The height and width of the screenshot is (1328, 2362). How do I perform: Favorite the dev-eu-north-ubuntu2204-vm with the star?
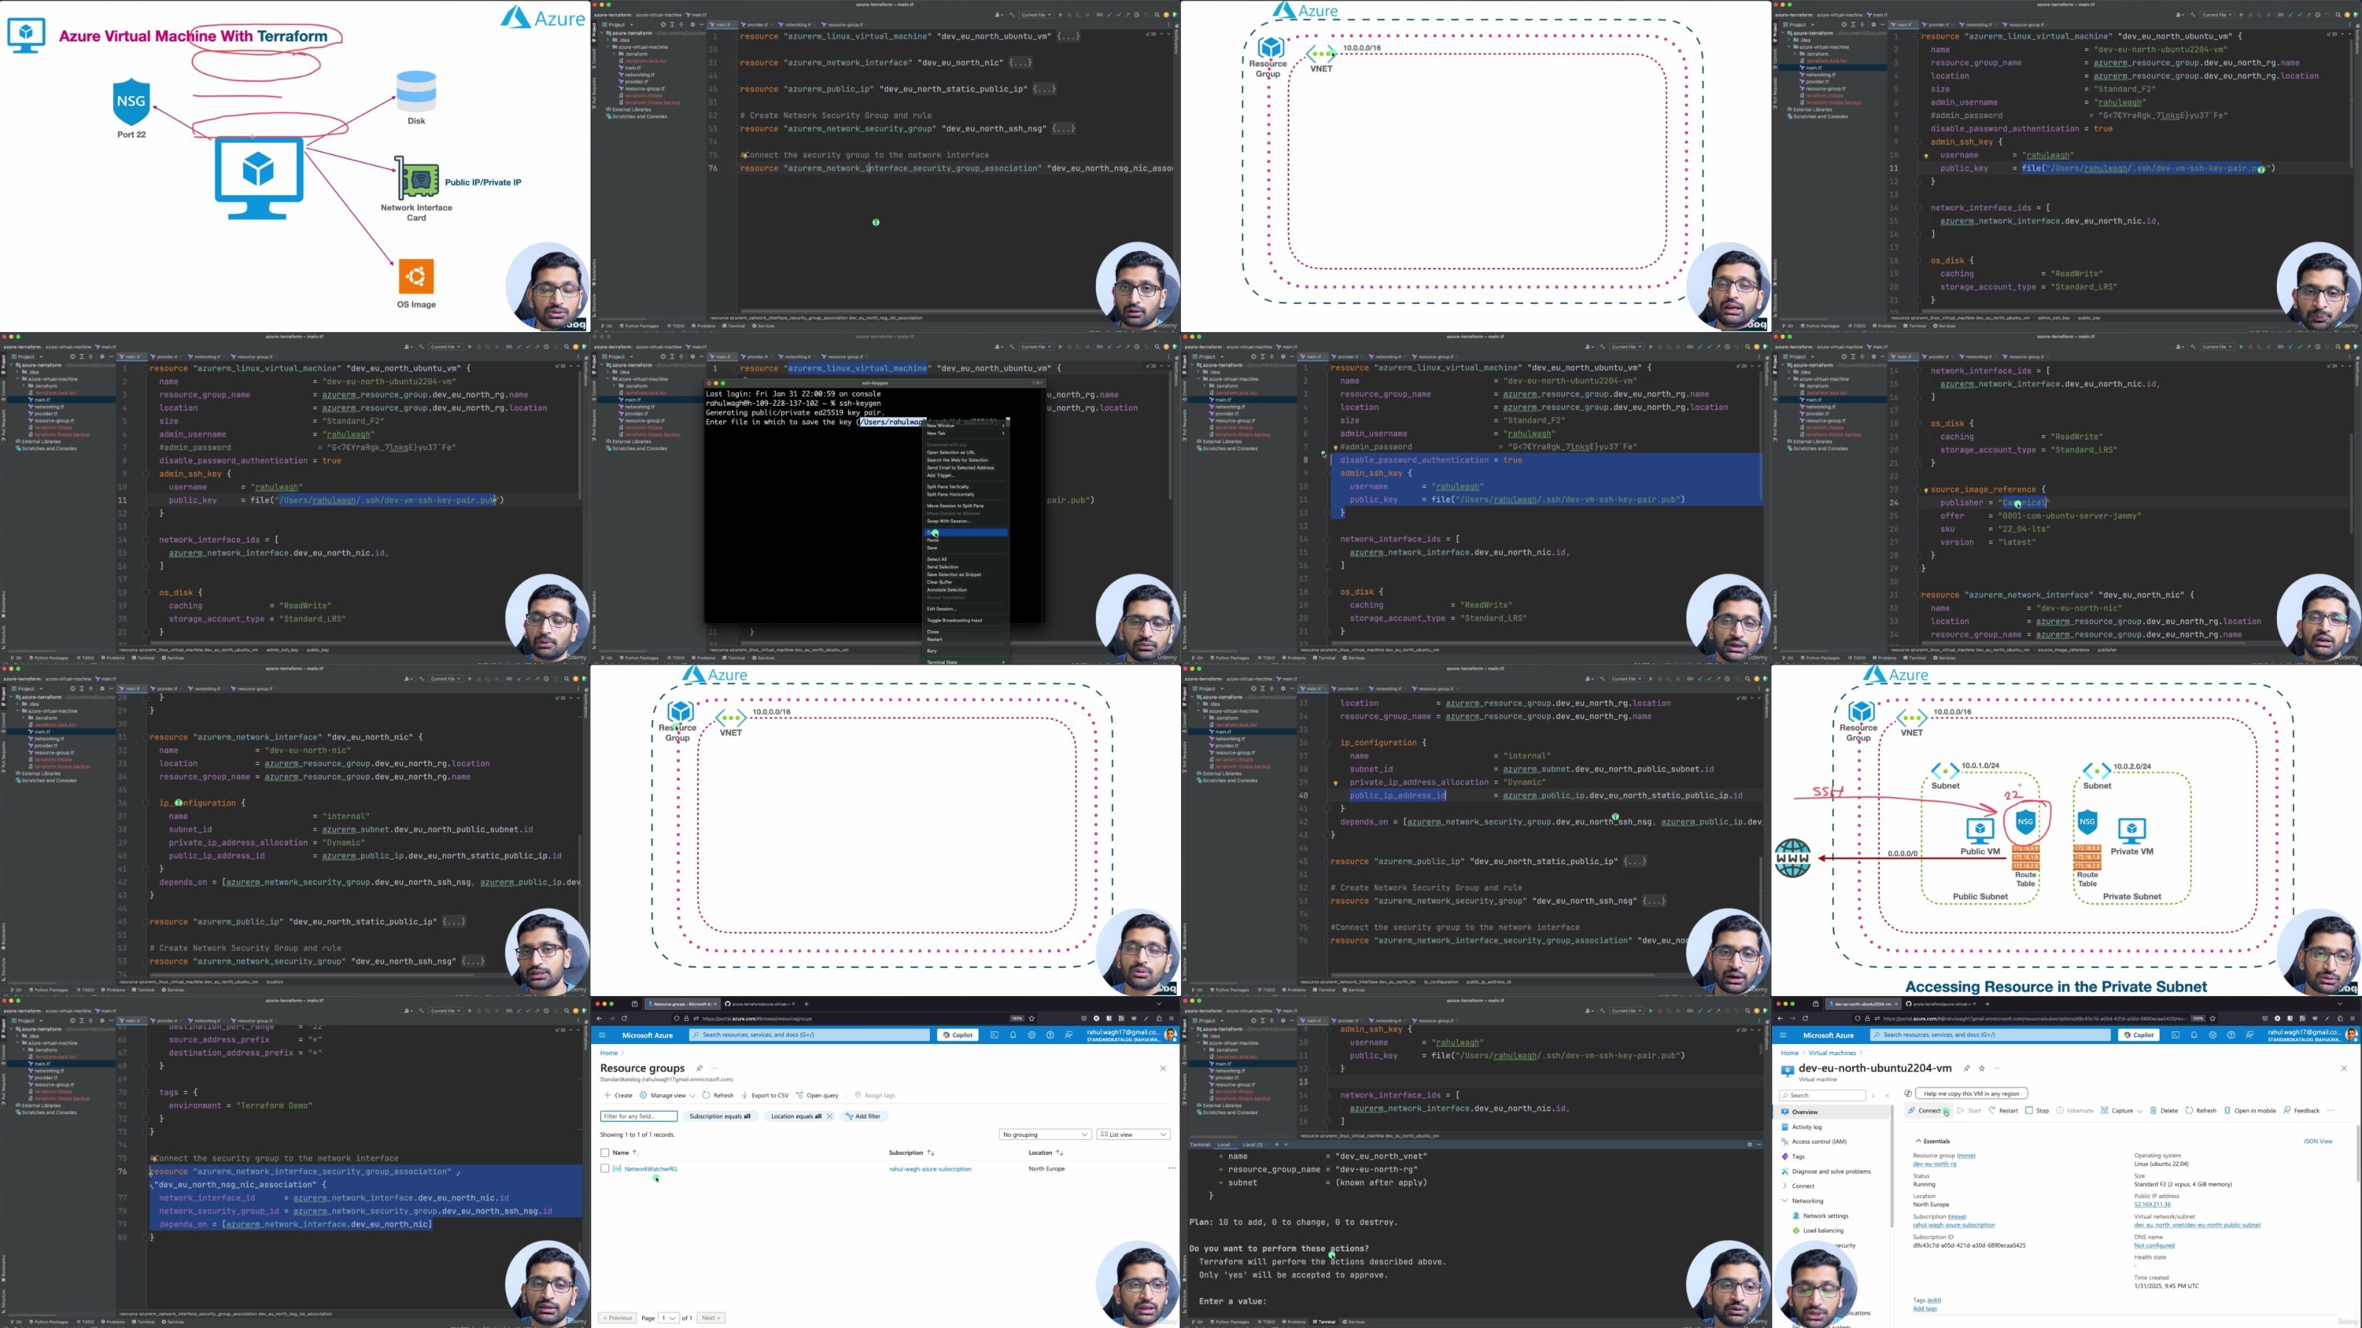point(1981,1068)
